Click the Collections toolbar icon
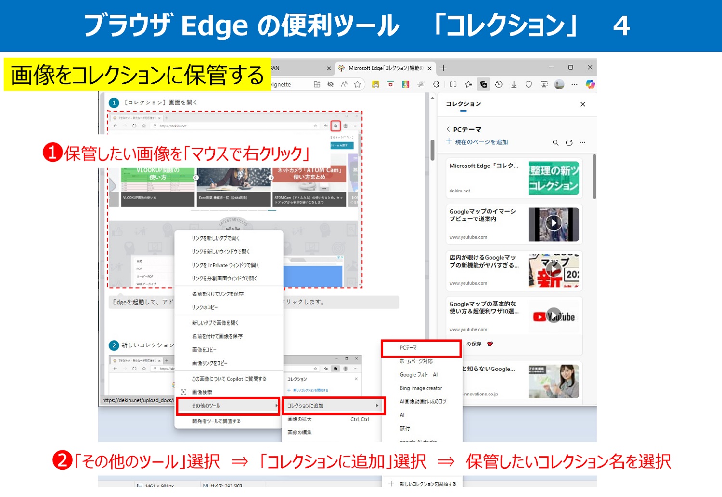The height and width of the screenshot is (497, 722). pyautogui.click(x=483, y=84)
